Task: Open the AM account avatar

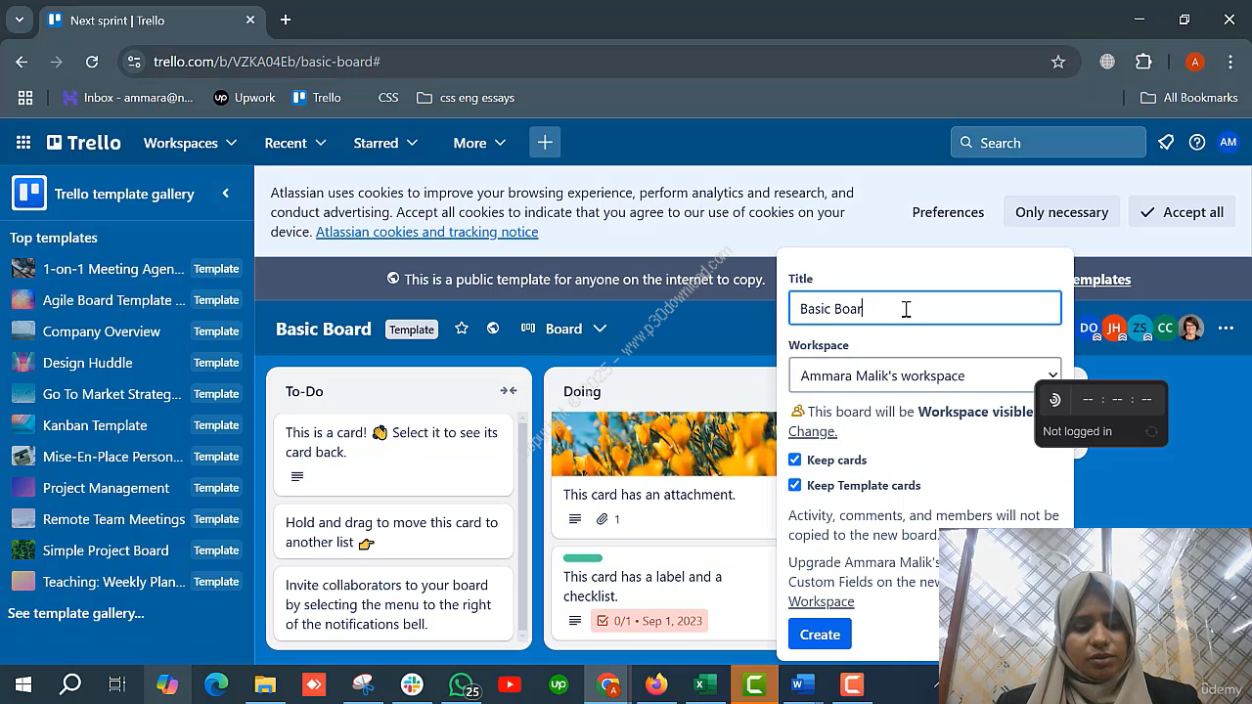Action: [1229, 143]
